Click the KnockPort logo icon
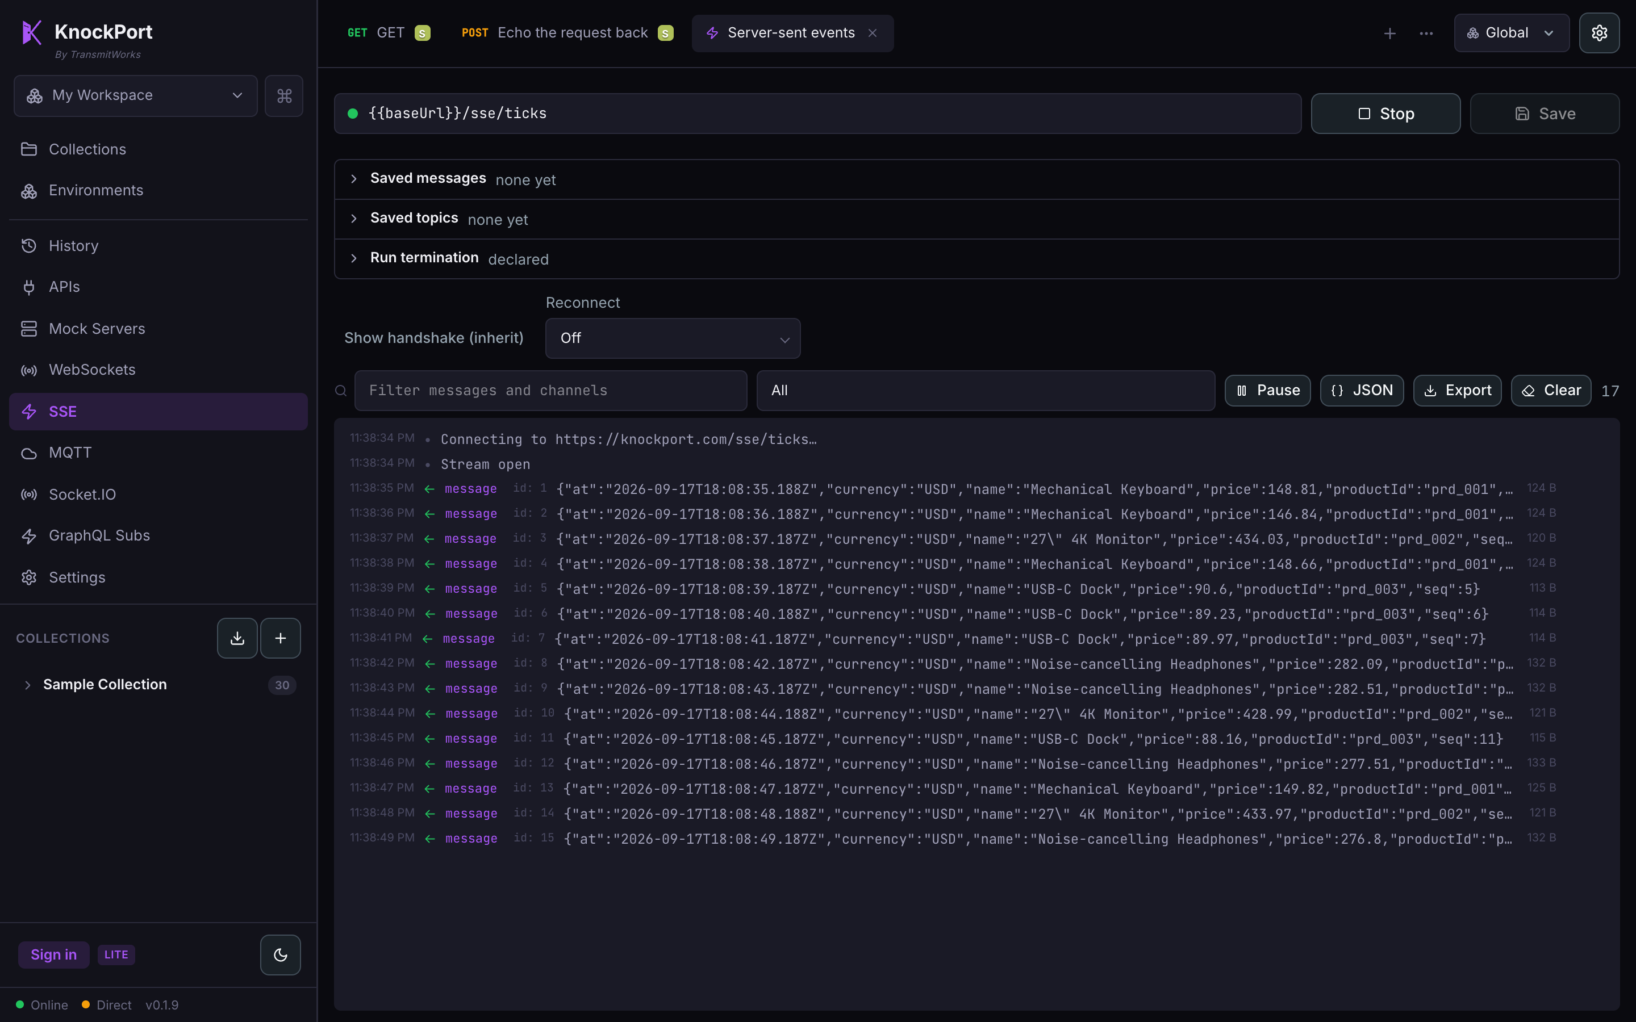This screenshot has height=1022, width=1636. (32, 32)
